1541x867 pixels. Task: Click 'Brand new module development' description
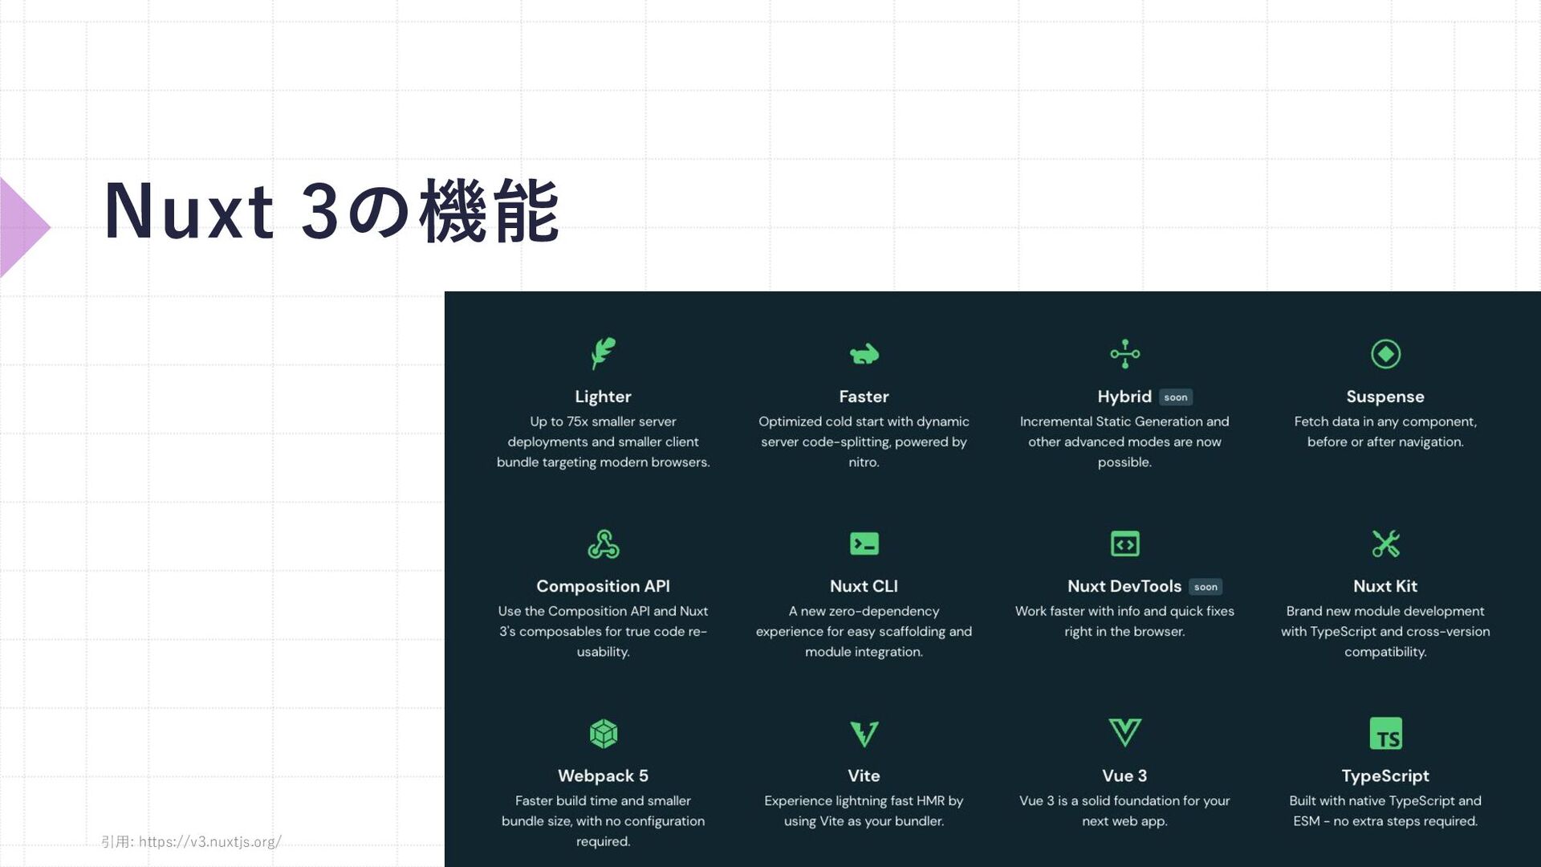(x=1385, y=631)
